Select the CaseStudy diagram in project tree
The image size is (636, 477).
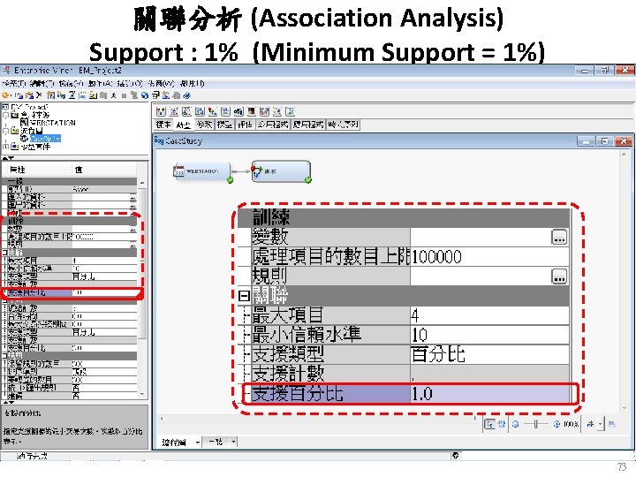point(41,139)
